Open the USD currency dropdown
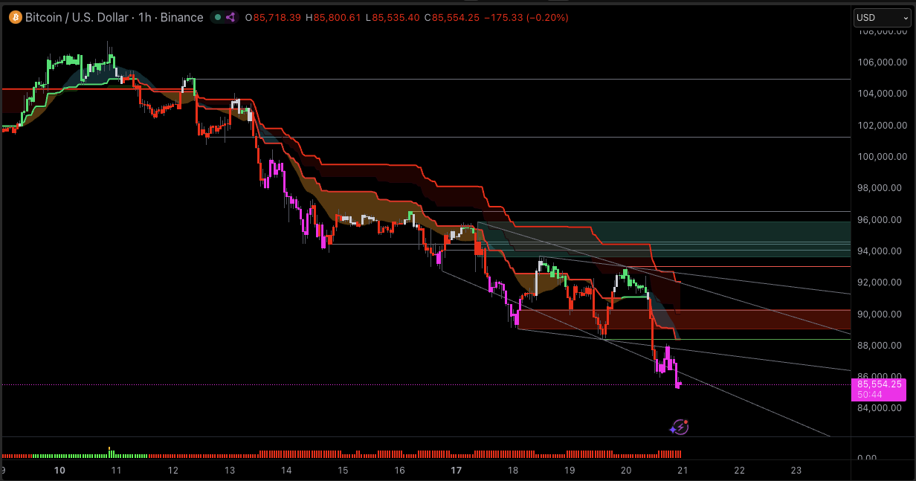The height and width of the screenshot is (481, 916). (x=881, y=17)
